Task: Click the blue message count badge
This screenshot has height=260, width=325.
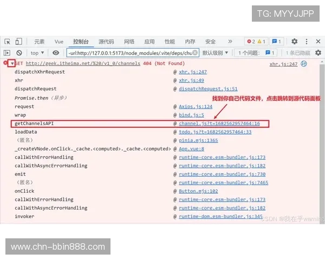Action: click(276, 41)
